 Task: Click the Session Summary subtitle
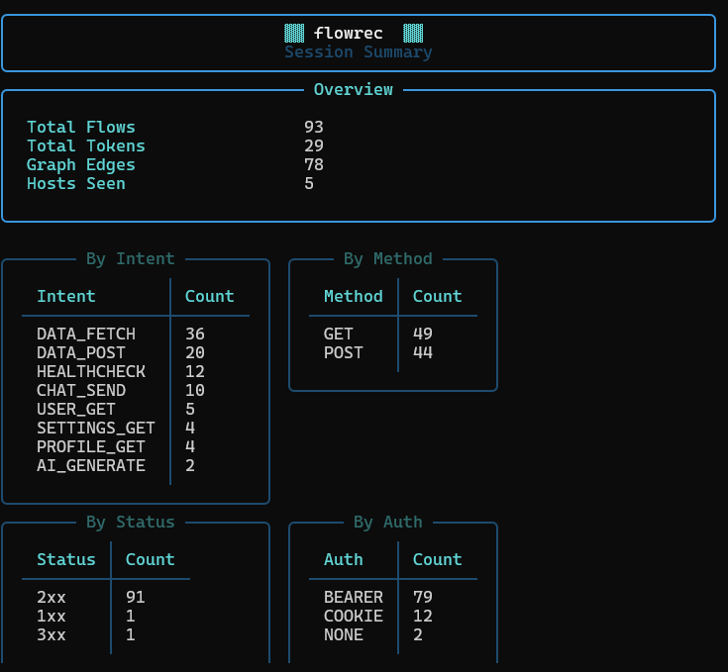pos(359,51)
